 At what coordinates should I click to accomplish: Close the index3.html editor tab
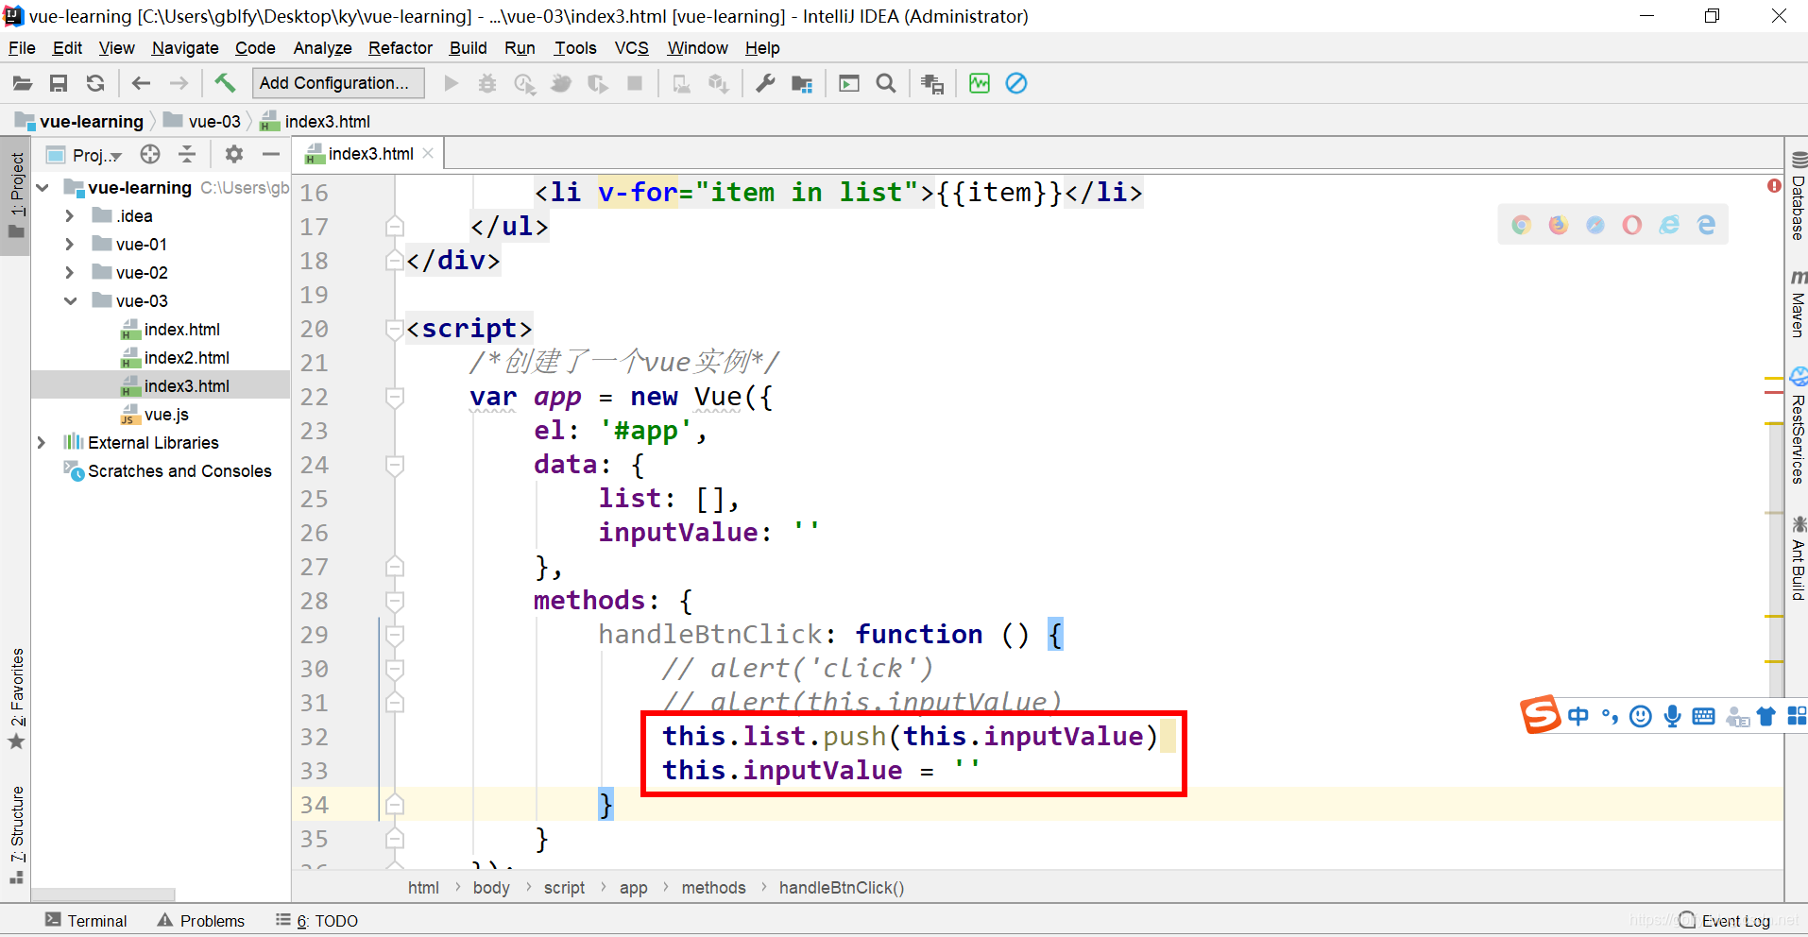pyautogui.click(x=428, y=154)
